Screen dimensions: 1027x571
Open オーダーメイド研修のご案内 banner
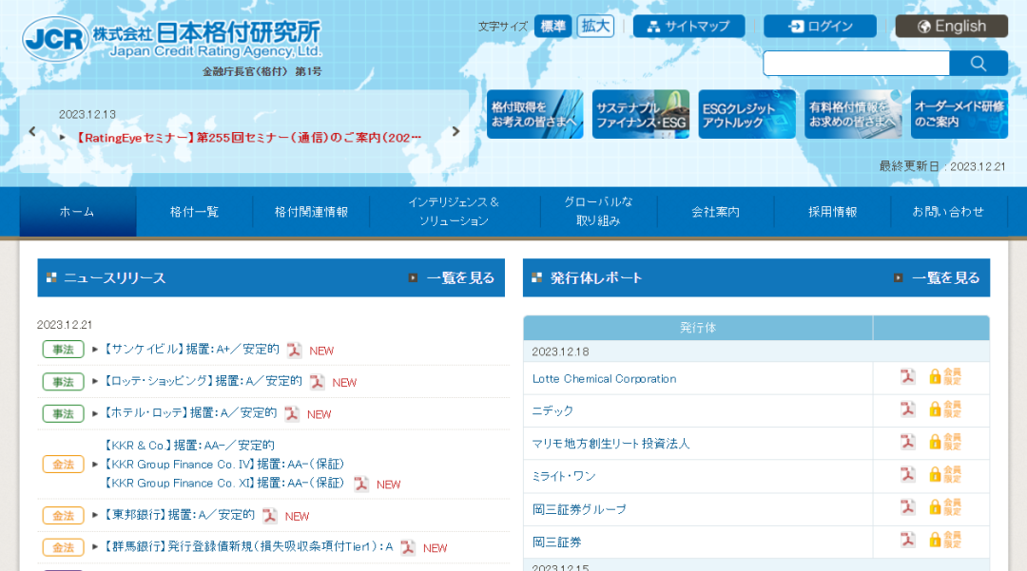pos(959,114)
